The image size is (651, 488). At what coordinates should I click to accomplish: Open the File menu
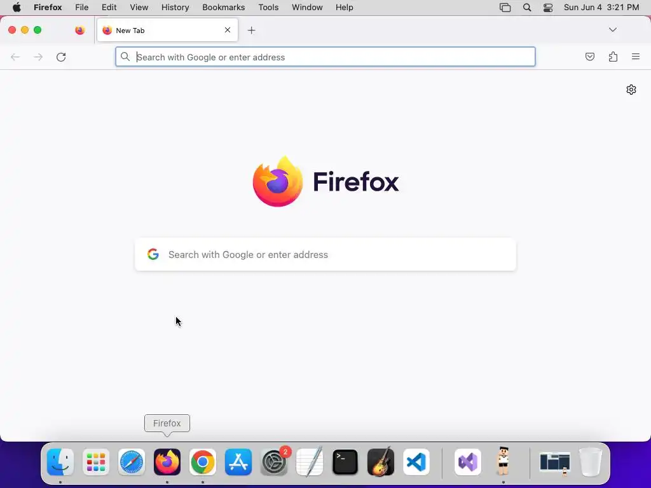[82, 8]
